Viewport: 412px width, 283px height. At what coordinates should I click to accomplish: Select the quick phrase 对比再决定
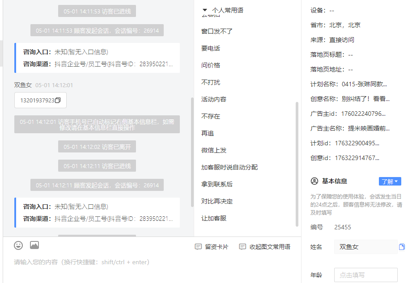pos(217,201)
